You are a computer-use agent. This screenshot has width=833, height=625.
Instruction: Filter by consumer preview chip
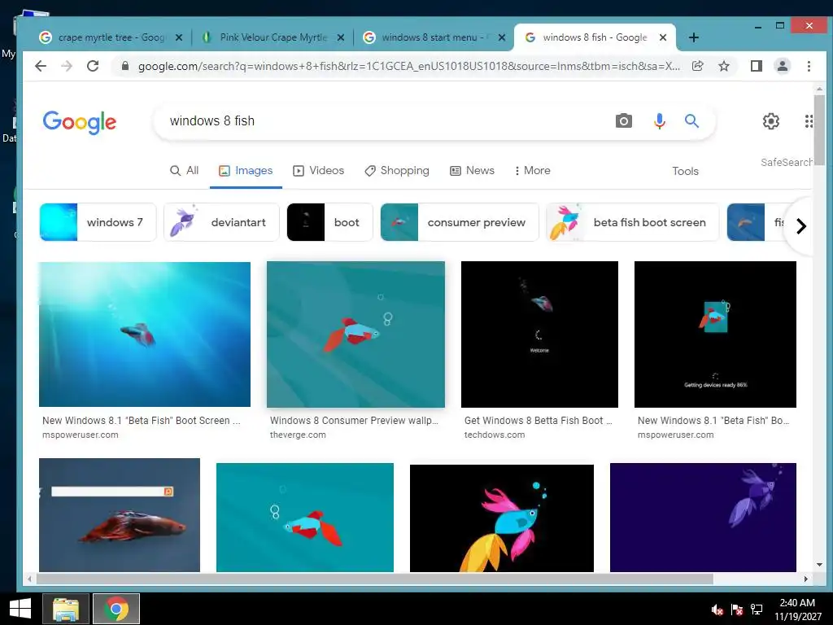[460, 222]
